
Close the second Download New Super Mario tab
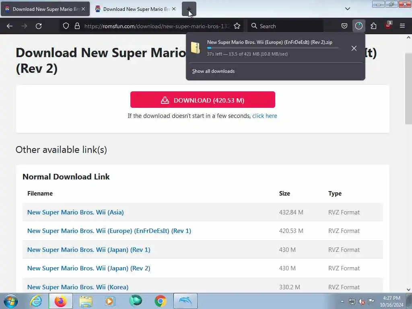tap(174, 9)
